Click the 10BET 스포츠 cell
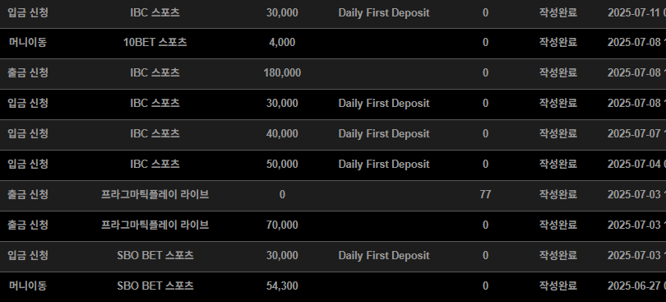The height and width of the screenshot is (302, 666). (155, 43)
